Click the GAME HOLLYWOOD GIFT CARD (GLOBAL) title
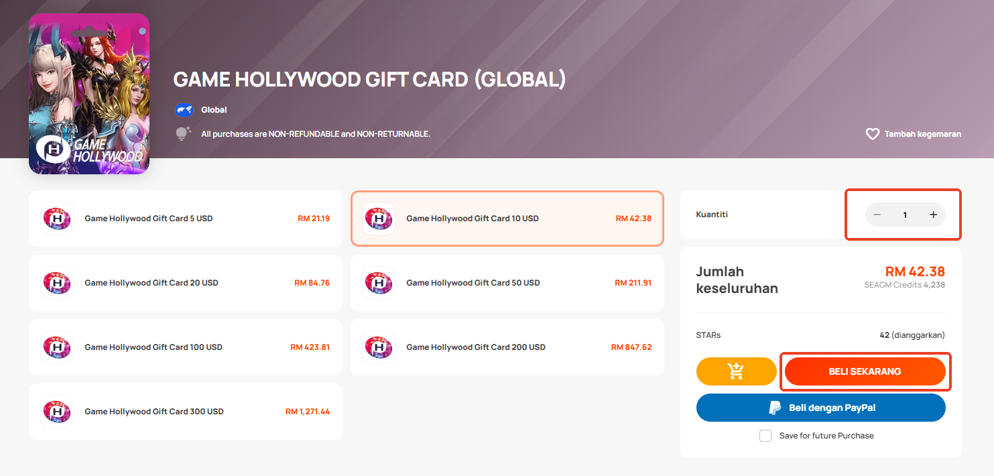 point(369,79)
